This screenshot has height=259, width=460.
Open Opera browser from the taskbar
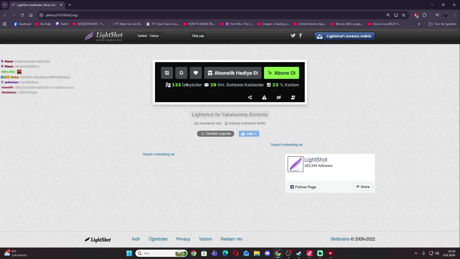[x=236, y=253]
